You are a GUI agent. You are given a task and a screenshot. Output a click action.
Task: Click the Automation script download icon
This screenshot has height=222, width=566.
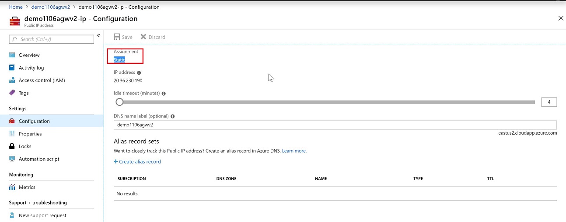coord(12,159)
